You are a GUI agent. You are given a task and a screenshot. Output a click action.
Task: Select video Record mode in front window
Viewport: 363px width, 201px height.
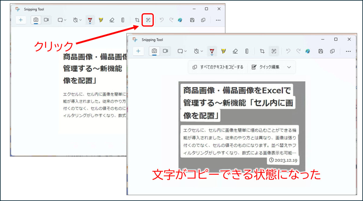click(x=165, y=51)
